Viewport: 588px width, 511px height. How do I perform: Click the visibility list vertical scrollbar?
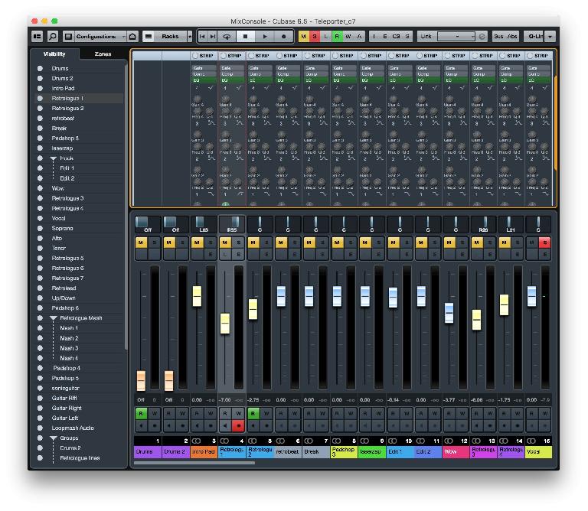[126, 206]
